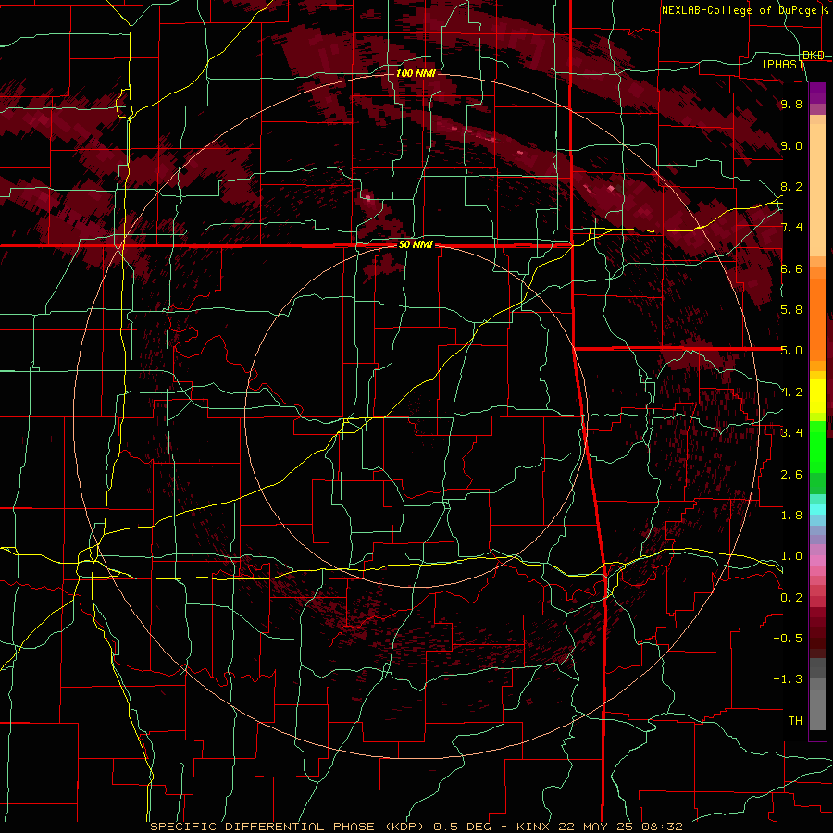Click the 3.4 value on the color scale

(x=791, y=432)
